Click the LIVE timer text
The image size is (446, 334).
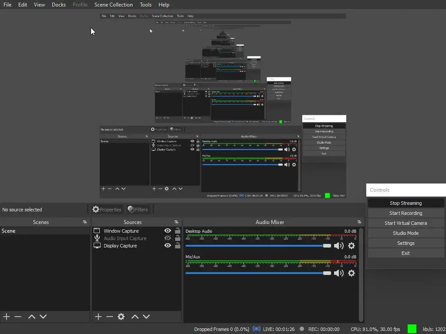(279, 329)
